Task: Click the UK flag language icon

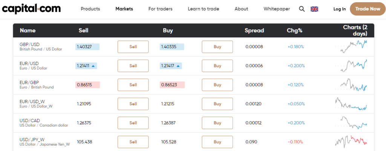Action: coord(314,9)
